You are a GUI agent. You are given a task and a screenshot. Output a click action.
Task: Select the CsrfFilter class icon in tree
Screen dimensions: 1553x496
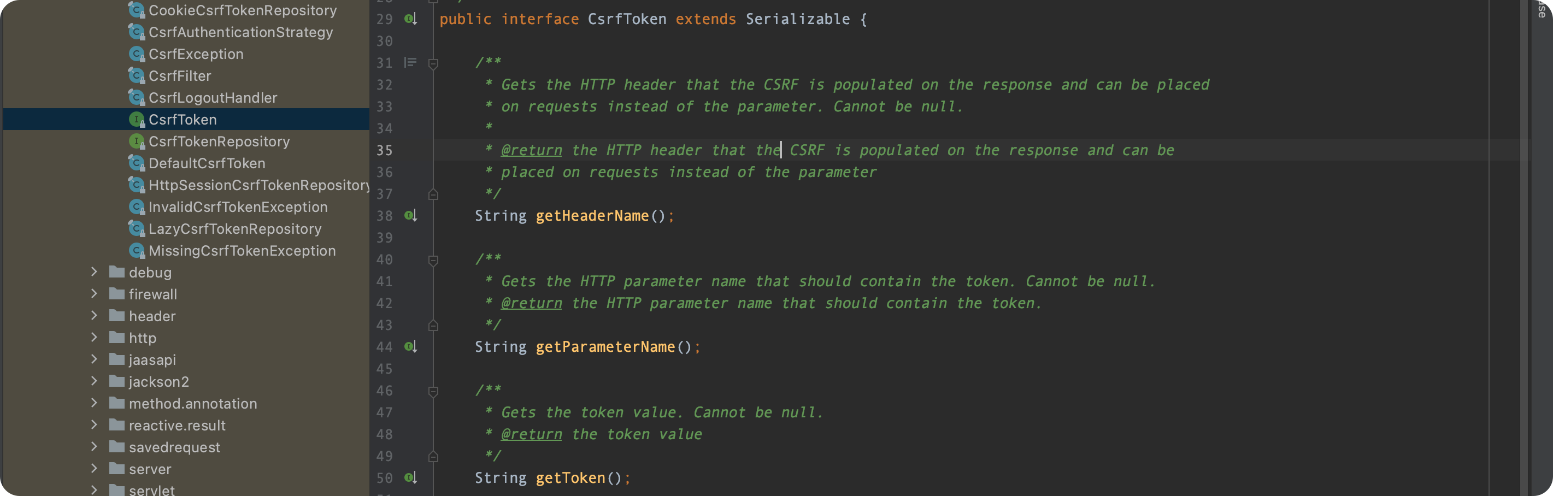click(x=137, y=76)
